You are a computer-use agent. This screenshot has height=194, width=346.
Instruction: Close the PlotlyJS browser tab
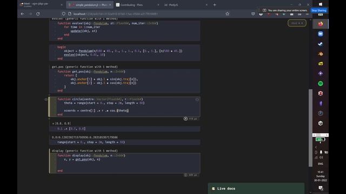click(x=207, y=5)
